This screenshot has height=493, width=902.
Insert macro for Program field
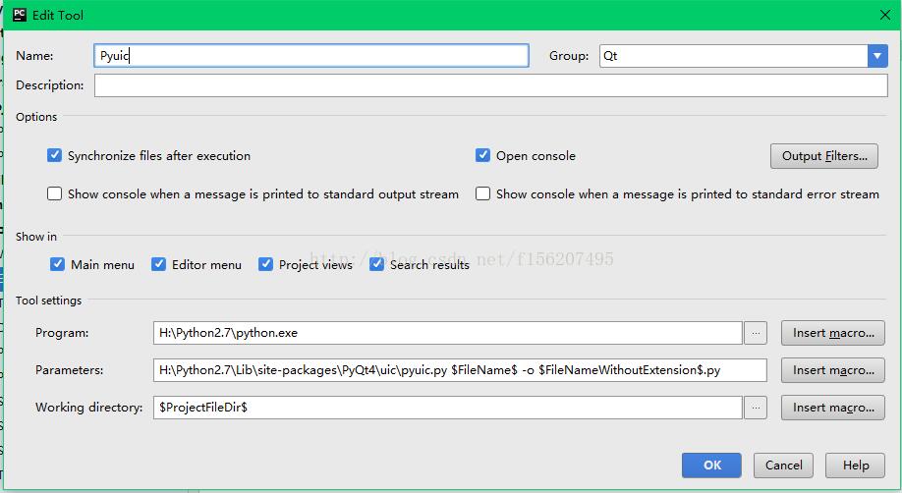coord(832,333)
